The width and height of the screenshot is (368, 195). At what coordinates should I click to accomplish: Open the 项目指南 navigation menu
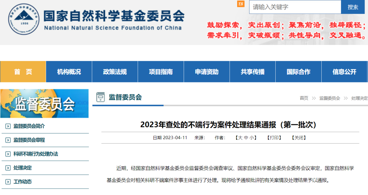161,72
